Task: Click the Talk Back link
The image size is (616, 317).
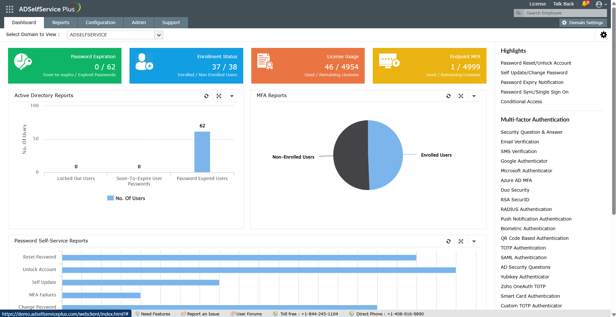Action: click(563, 4)
